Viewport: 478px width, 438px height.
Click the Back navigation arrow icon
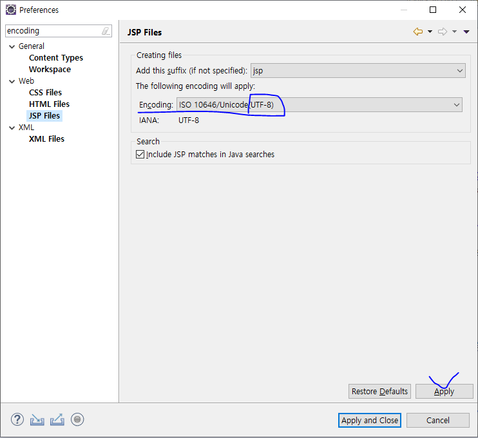tap(418, 32)
